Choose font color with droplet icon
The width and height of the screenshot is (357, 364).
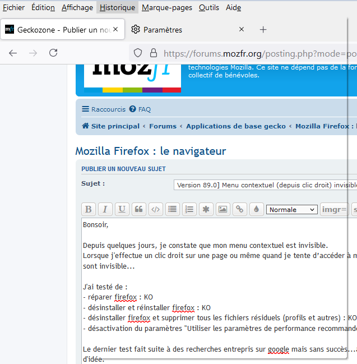point(256,209)
